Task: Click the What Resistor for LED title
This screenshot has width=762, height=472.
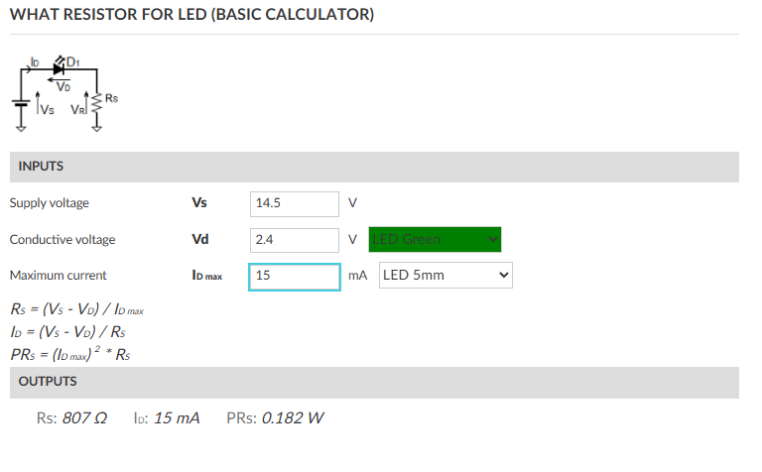Action: [x=191, y=15]
